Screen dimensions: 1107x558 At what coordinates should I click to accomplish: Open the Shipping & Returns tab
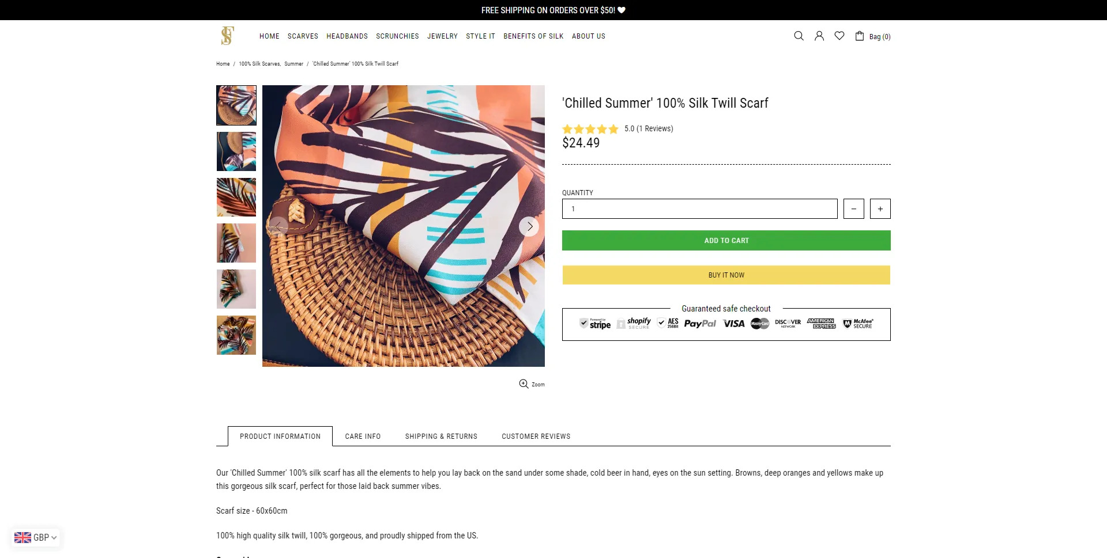click(441, 436)
